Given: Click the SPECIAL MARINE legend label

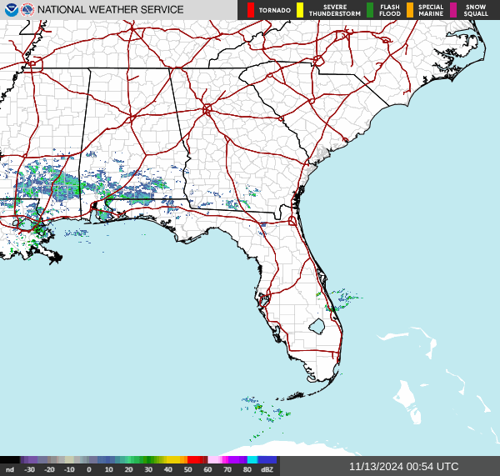Looking at the screenshot, I should pyautogui.click(x=431, y=10).
